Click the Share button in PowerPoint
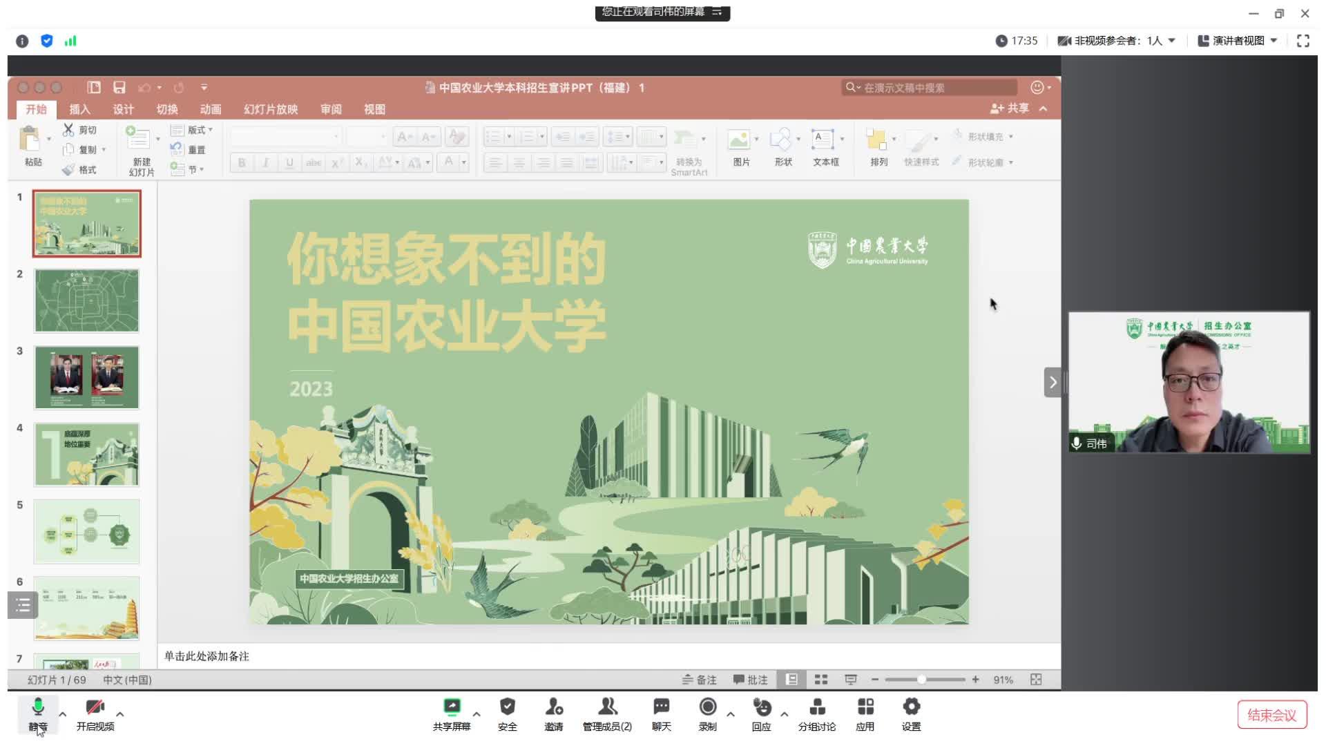The height and width of the screenshot is (746, 1326). (1010, 108)
